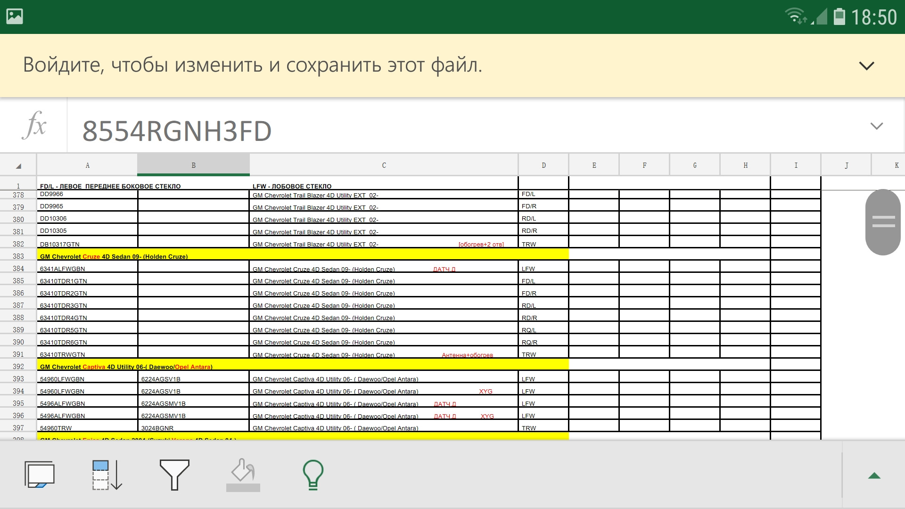Expand the bottom ribbon with the up arrow

point(874,476)
